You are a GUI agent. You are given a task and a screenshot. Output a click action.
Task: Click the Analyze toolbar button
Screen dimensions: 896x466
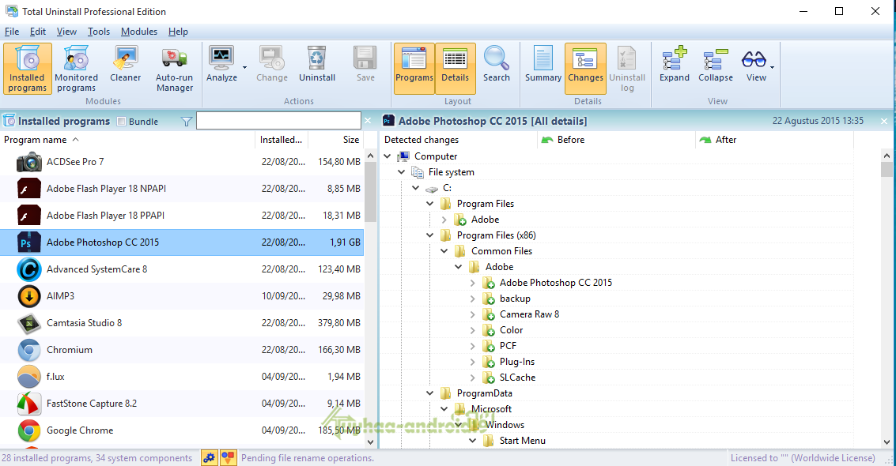221,64
